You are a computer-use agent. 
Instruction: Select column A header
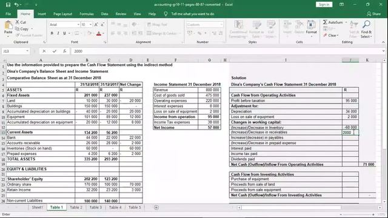[x=41, y=60]
